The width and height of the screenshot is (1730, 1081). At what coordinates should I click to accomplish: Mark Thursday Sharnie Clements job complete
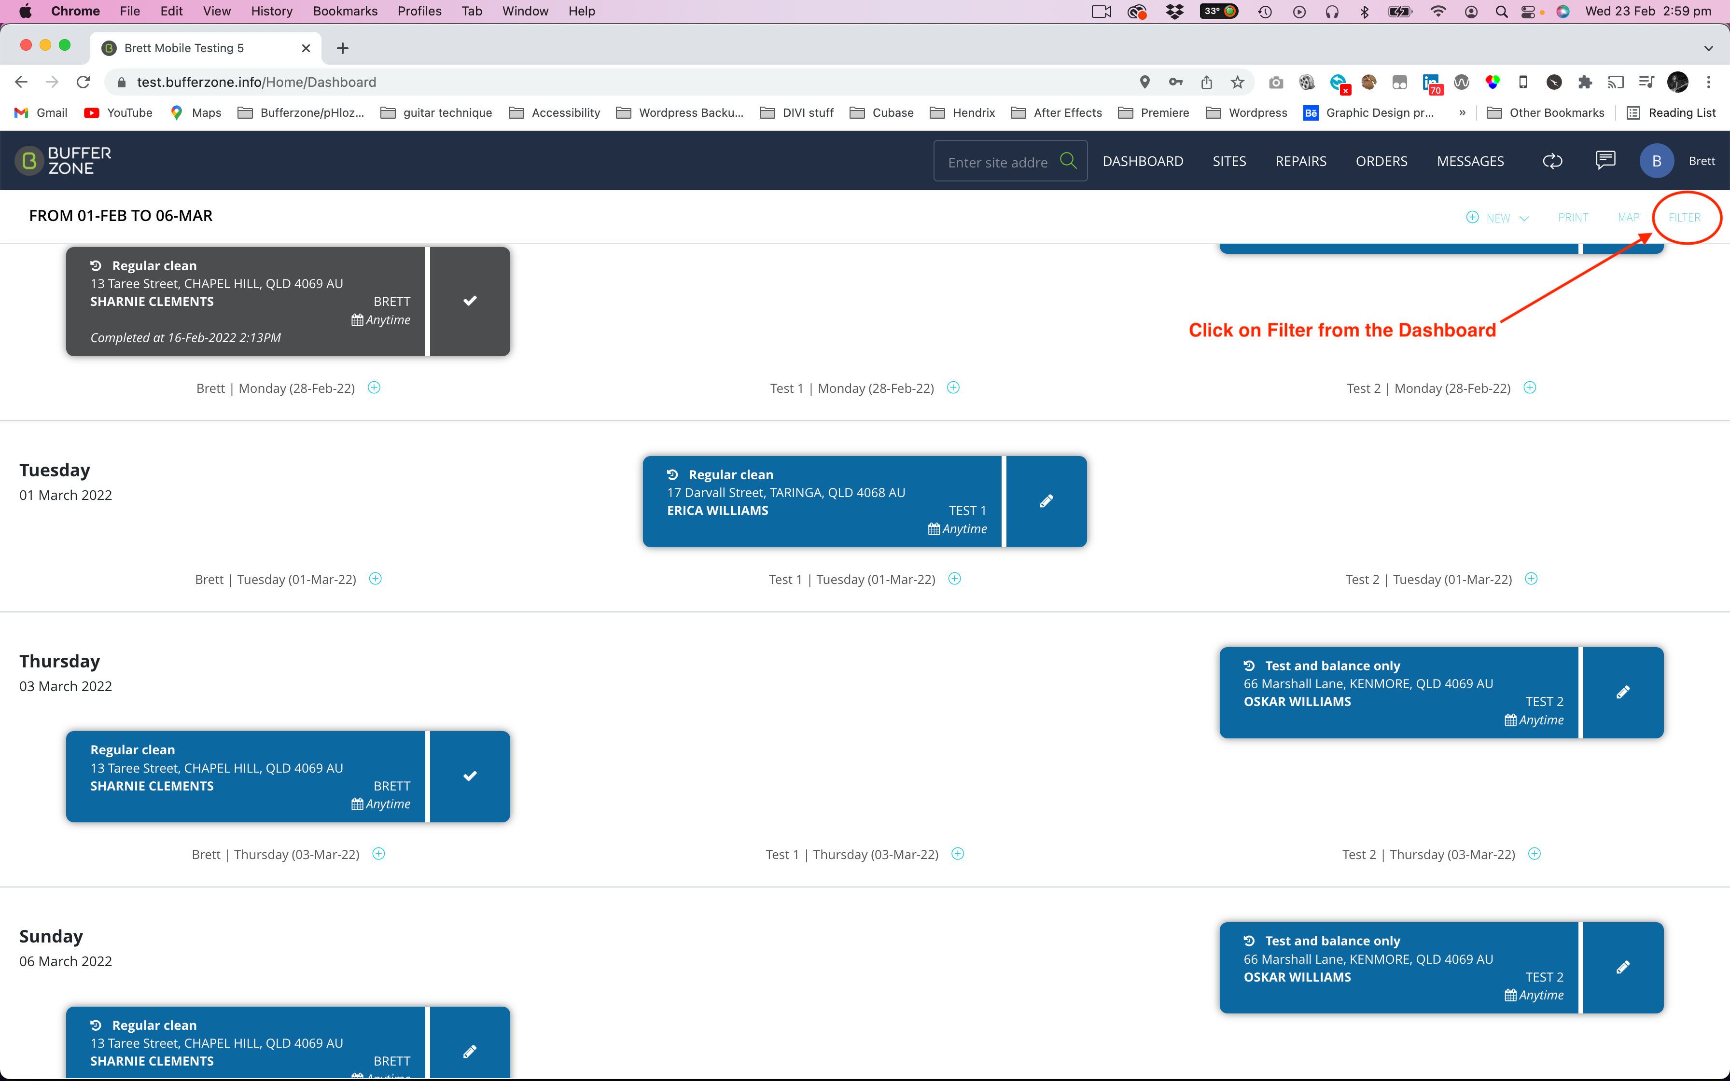coord(470,776)
